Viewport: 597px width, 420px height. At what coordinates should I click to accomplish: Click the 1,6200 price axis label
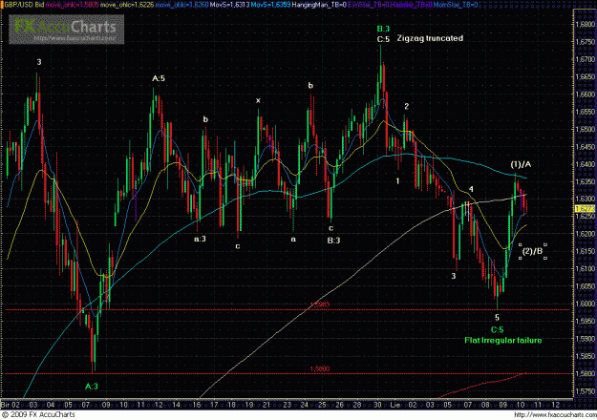(x=585, y=234)
